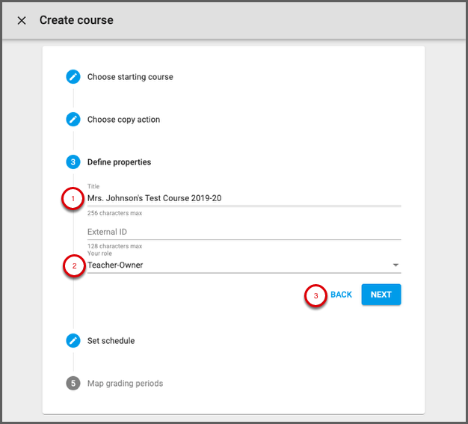The width and height of the screenshot is (468, 424).
Task: Click the red annotation marker numbered 1
Action: [x=73, y=199]
